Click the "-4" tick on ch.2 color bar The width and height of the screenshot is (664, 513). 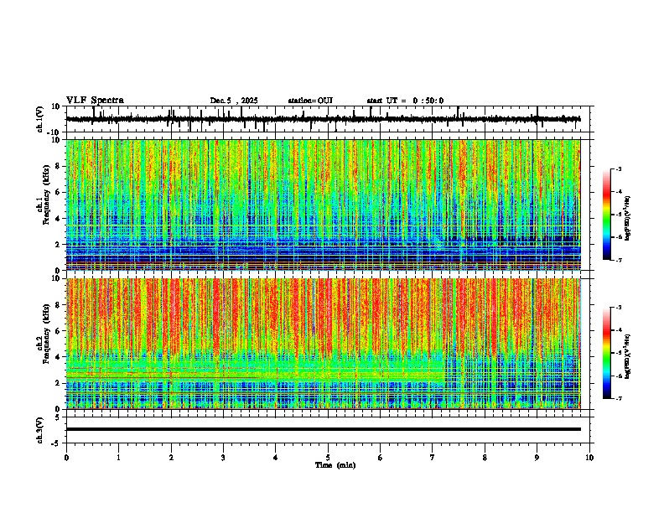pos(618,330)
